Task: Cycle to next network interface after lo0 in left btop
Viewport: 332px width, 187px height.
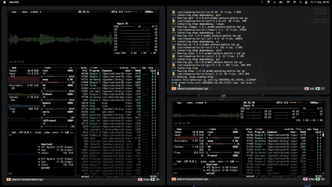Action: click(71, 132)
